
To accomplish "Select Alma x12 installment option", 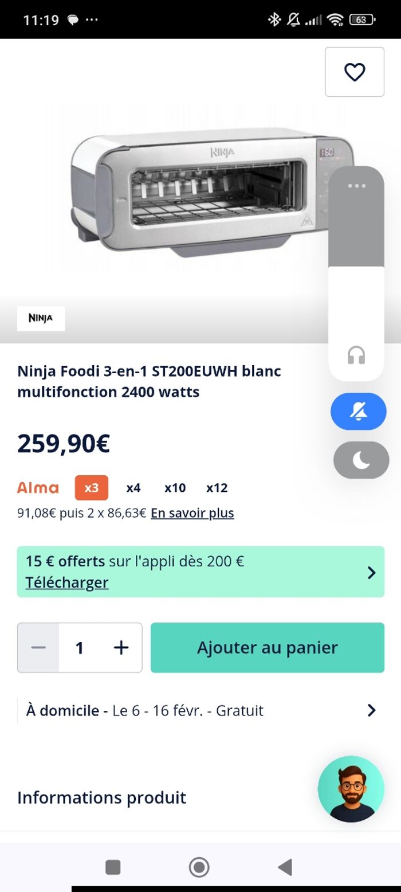I will tap(217, 488).
